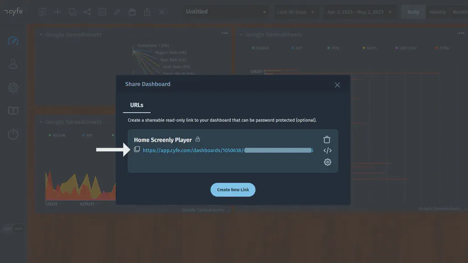
Task: Select the URLs tab in Share Dashboard
Action: pyautogui.click(x=136, y=105)
